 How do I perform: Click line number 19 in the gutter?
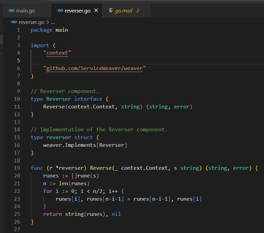tap(17, 168)
